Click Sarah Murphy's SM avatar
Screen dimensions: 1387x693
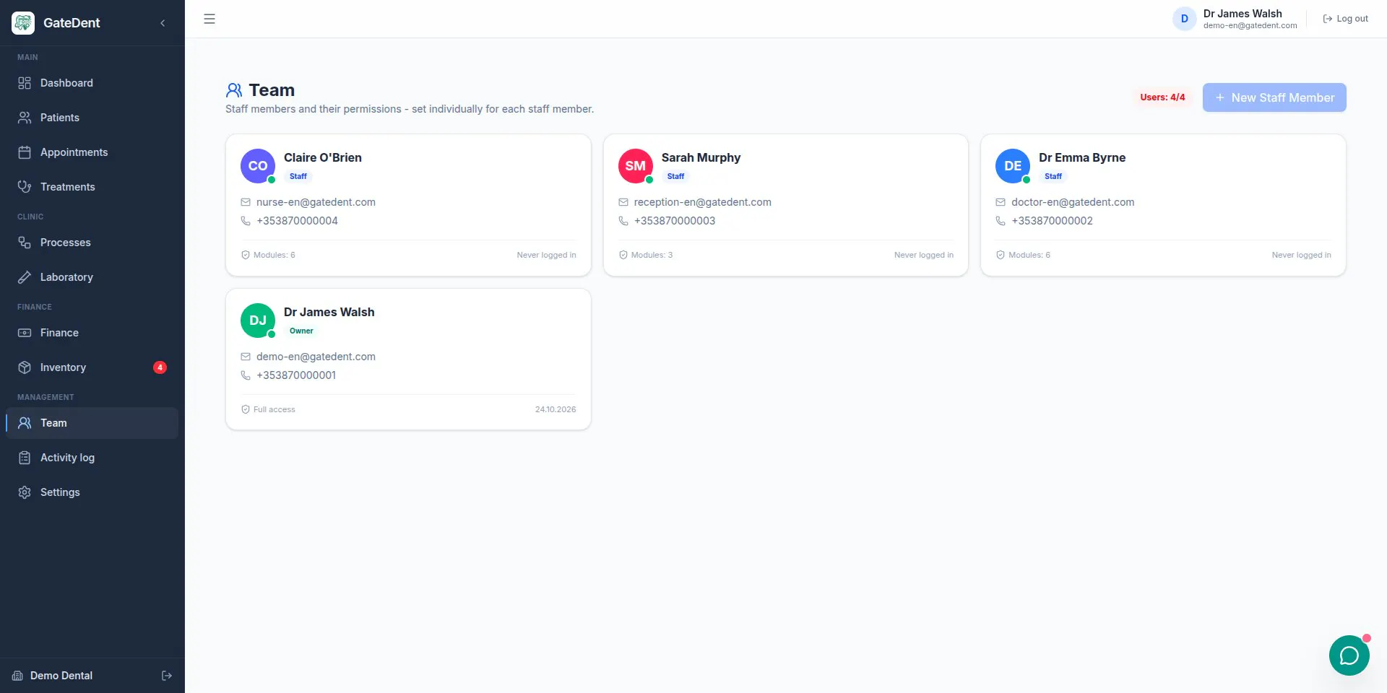tap(636, 166)
